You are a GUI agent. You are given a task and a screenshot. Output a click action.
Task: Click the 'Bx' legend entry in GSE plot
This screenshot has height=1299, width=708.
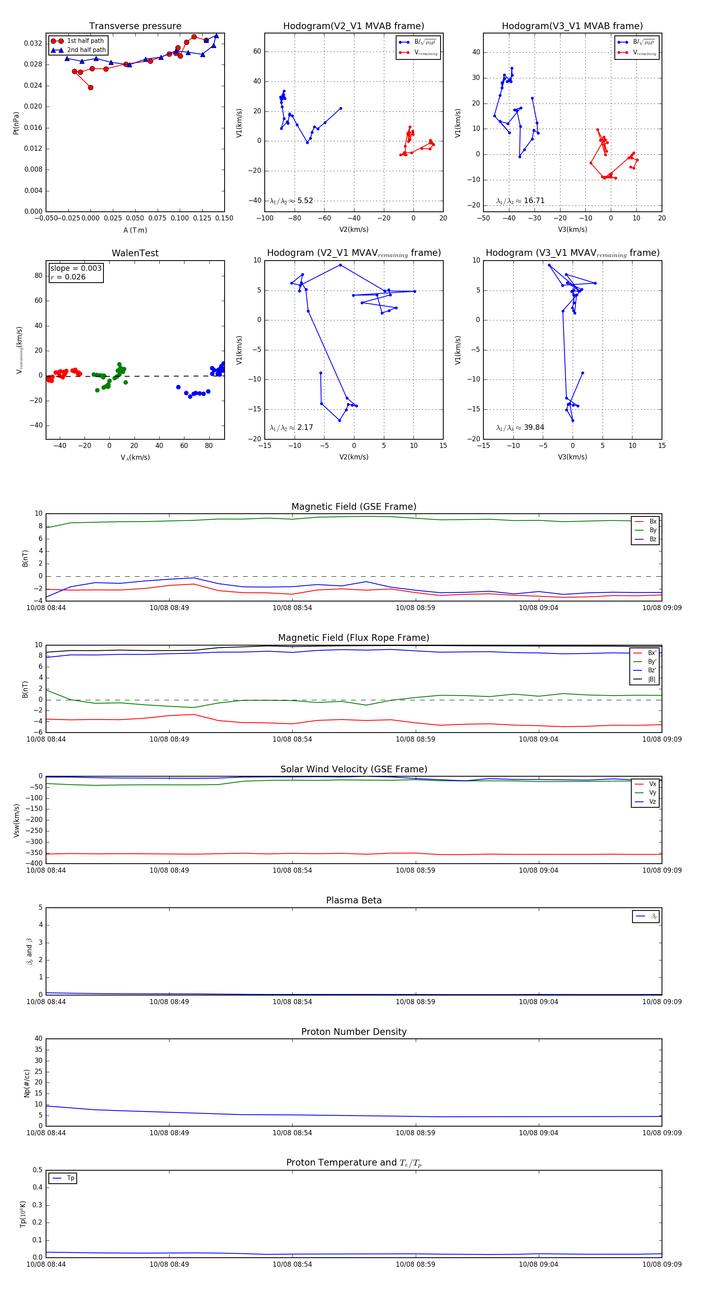[x=645, y=522]
